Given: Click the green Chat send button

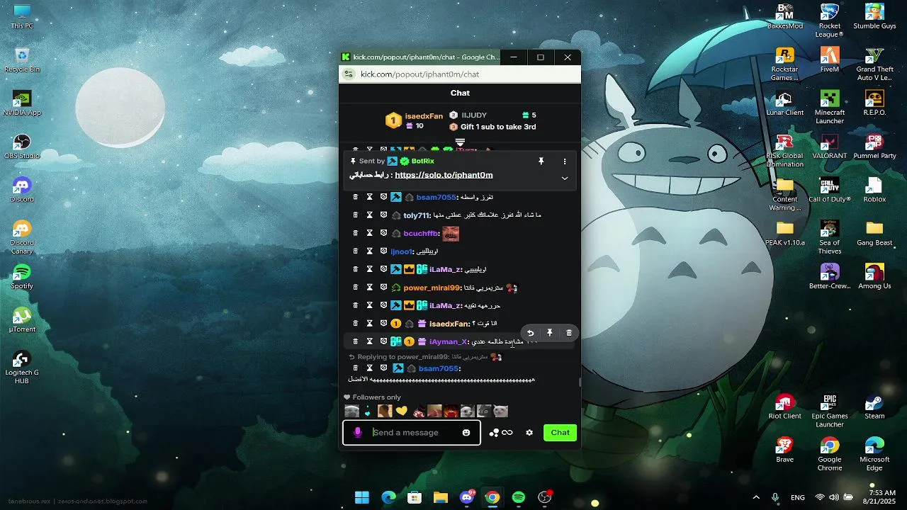Looking at the screenshot, I should click(560, 433).
